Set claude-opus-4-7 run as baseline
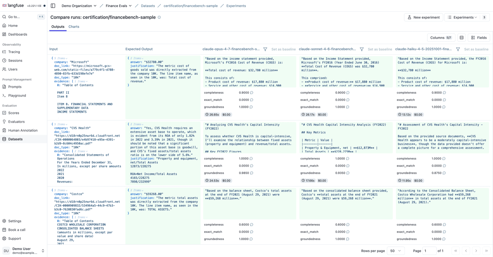 283,49
